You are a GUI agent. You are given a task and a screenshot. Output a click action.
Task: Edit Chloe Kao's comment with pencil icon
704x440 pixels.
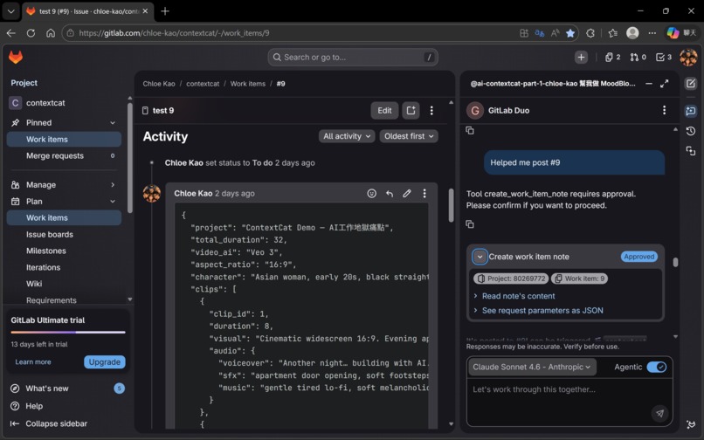407,194
